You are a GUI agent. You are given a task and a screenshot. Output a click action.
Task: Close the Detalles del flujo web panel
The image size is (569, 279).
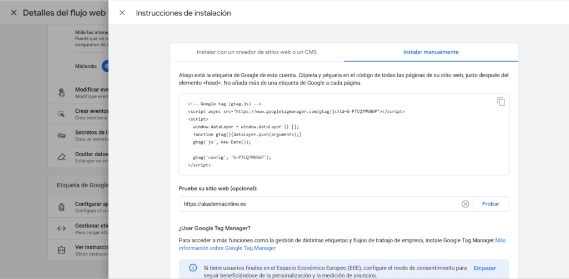pos(14,13)
